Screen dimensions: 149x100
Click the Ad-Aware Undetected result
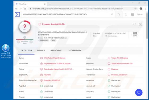click(x=116, y=80)
